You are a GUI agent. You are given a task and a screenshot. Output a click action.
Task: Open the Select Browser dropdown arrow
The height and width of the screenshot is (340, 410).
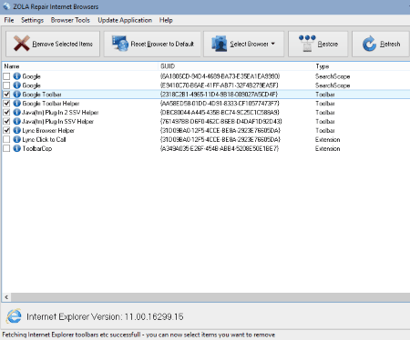[x=273, y=44]
